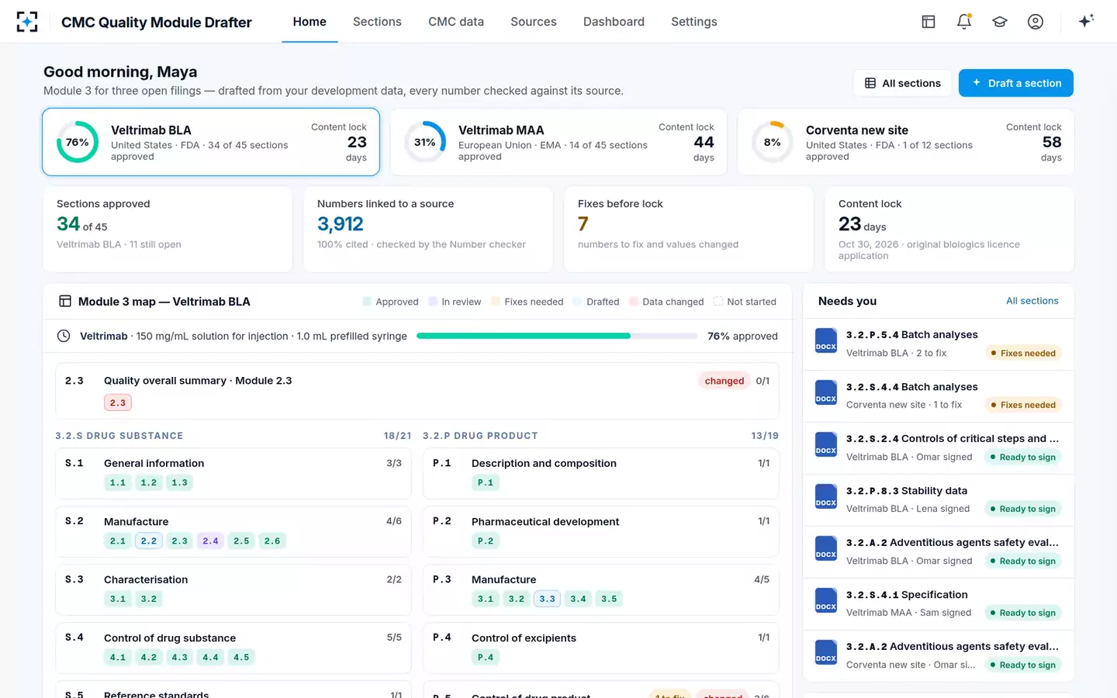Image resolution: width=1117 pixels, height=698 pixels.
Task: Click the CMC Quality Module Drafter logo icon
Action: point(27,22)
